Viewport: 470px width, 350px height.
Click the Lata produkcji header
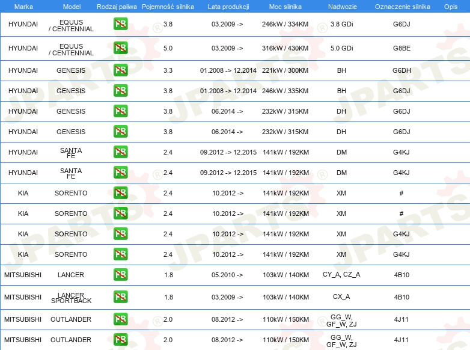click(x=227, y=7)
